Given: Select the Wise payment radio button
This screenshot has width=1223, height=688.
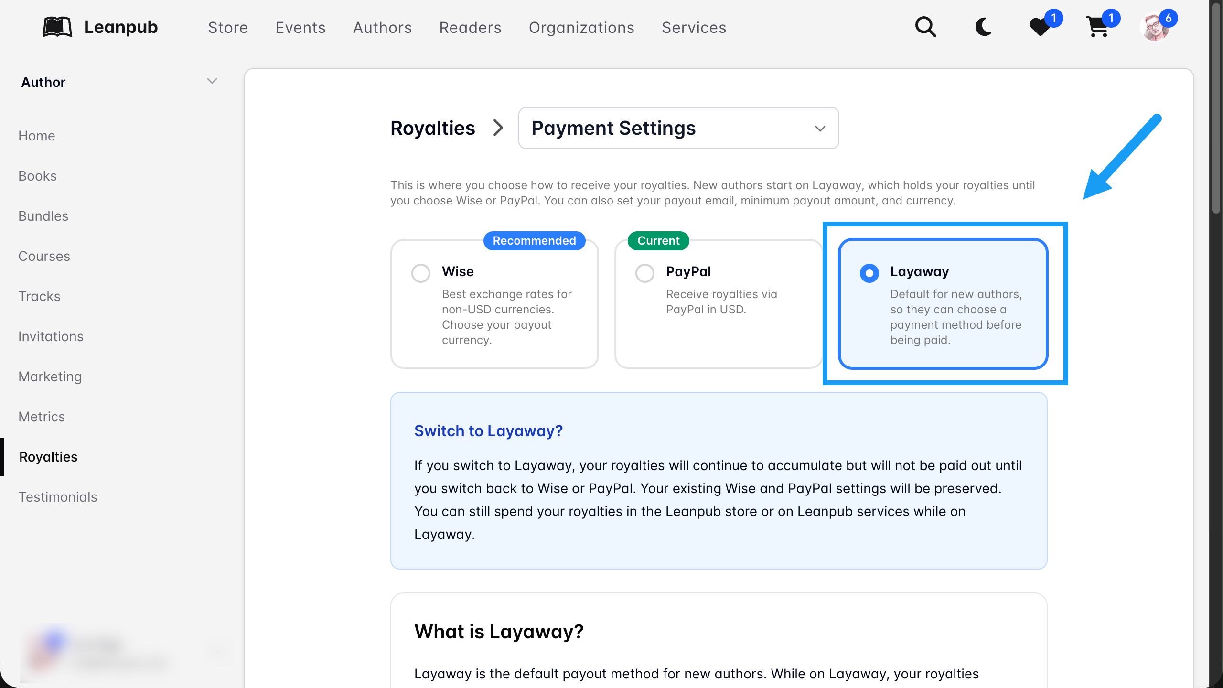Looking at the screenshot, I should [421, 273].
